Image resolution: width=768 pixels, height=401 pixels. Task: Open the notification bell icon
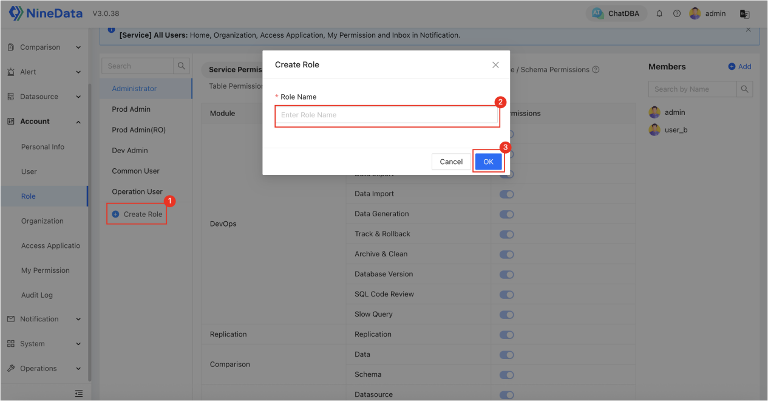pos(659,13)
